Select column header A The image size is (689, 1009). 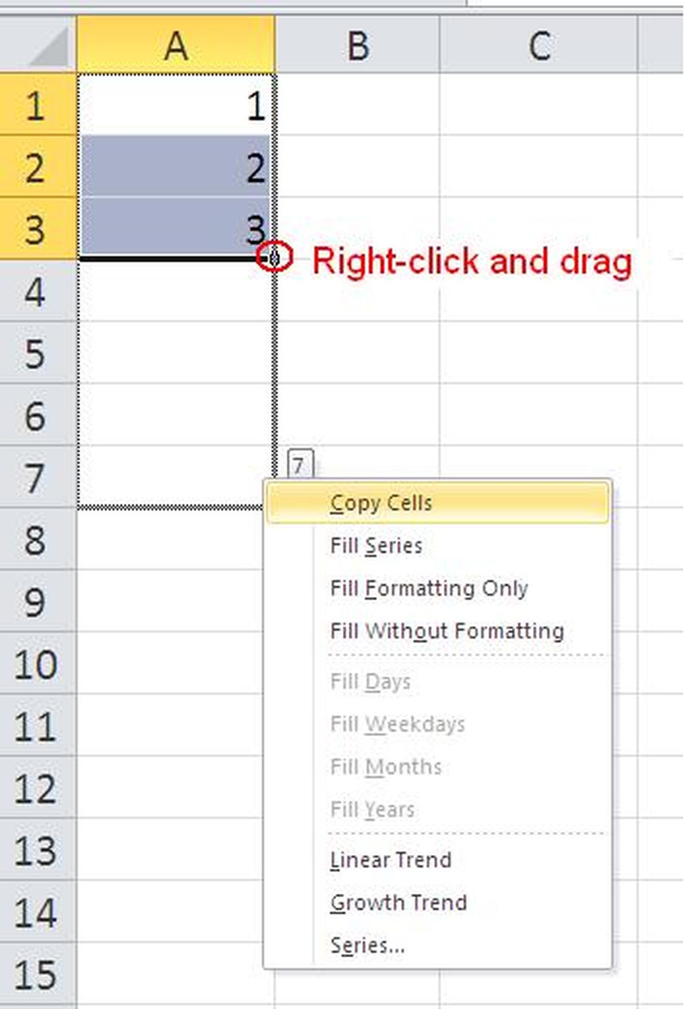(x=175, y=45)
